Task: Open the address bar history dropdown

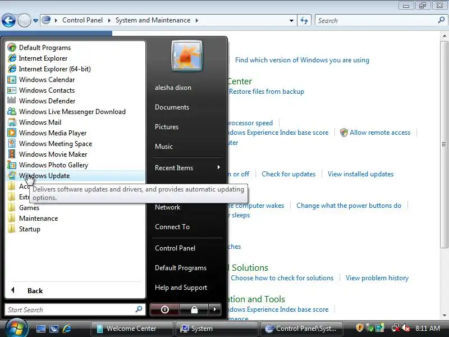Action: (x=291, y=20)
